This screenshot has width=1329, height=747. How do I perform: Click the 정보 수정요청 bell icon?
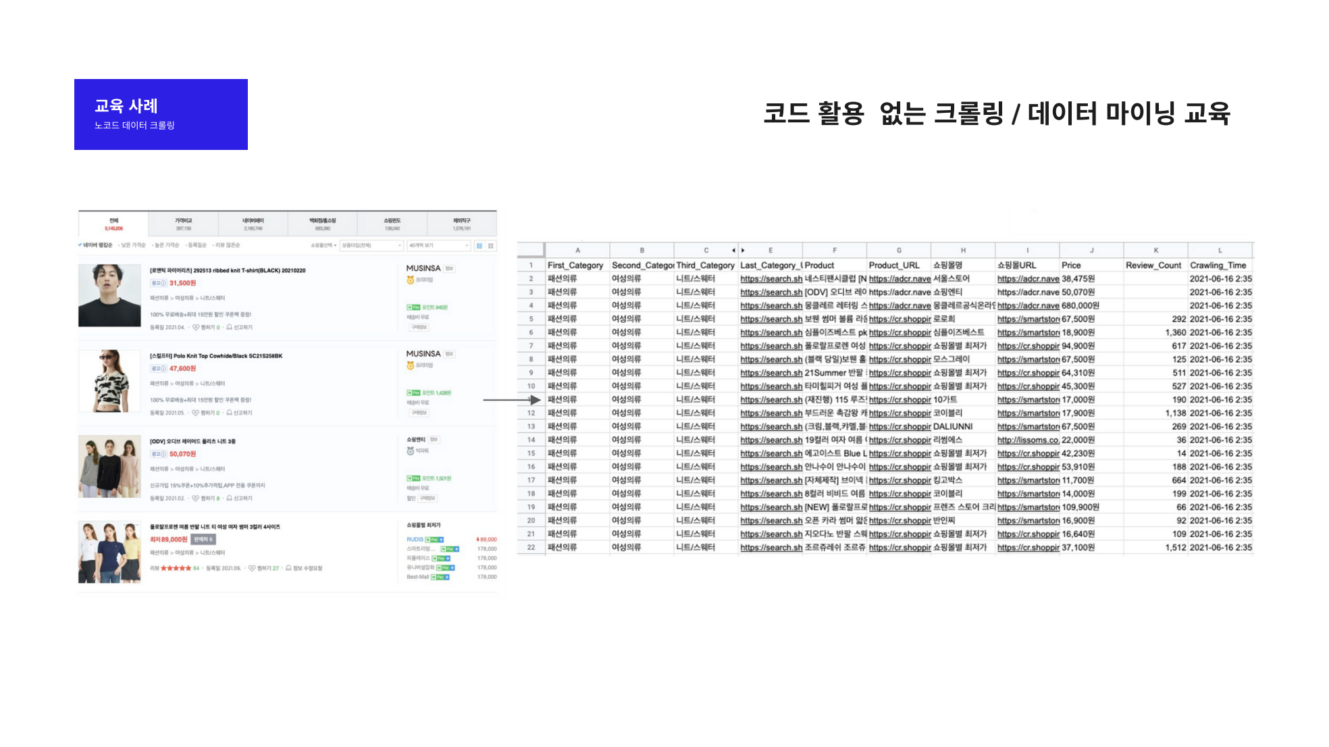(288, 568)
